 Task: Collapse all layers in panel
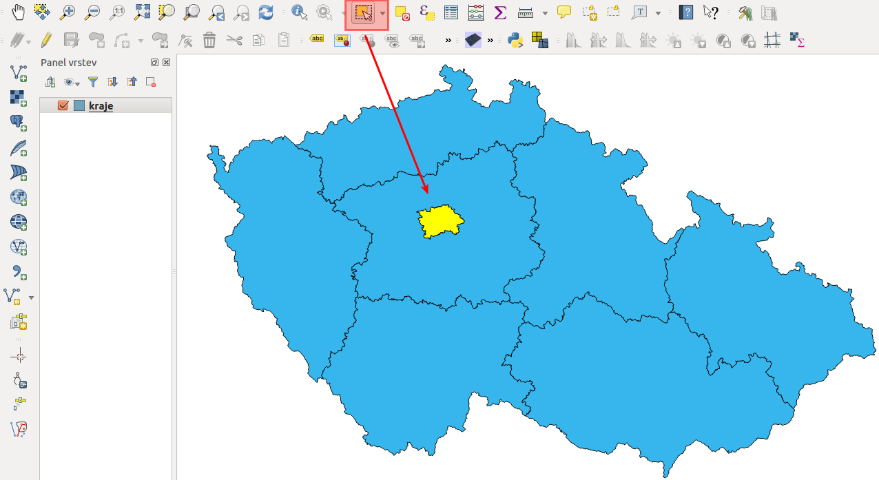click(x=132, y=82)
